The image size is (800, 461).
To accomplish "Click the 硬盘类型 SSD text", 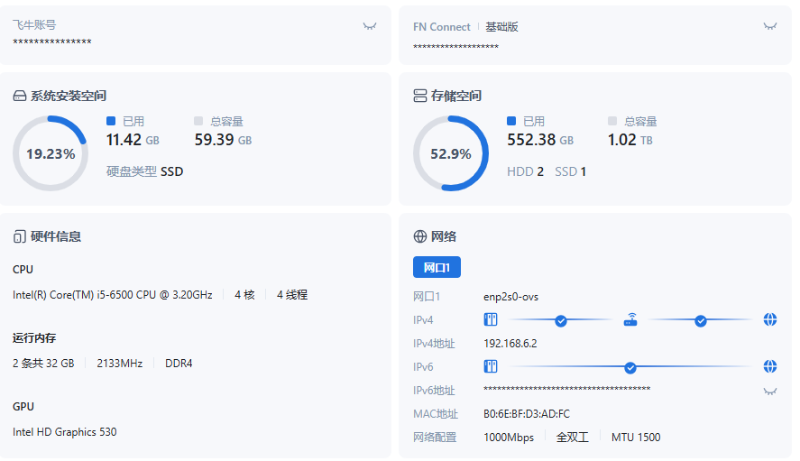I will [144, 171].
